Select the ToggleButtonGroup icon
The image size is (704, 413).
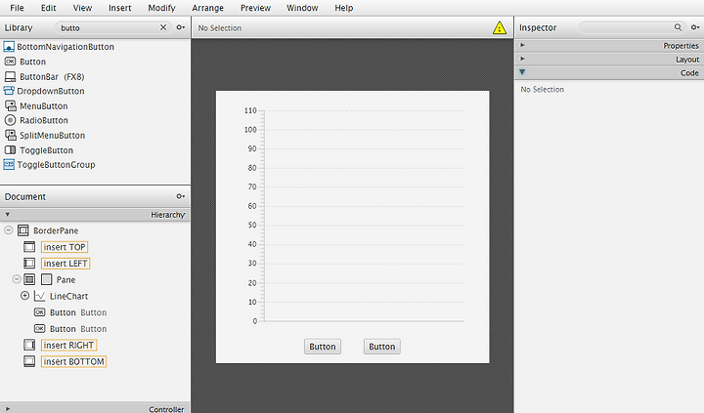coord(9,165)
